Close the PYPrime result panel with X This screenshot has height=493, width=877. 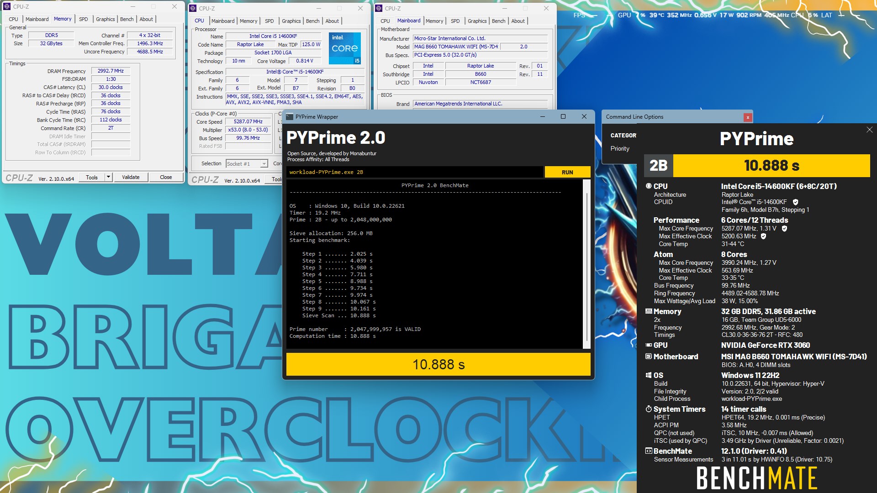pyautogui.click(x=869, y=130)
